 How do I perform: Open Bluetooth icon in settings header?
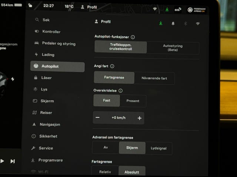(x=186, y=24)
